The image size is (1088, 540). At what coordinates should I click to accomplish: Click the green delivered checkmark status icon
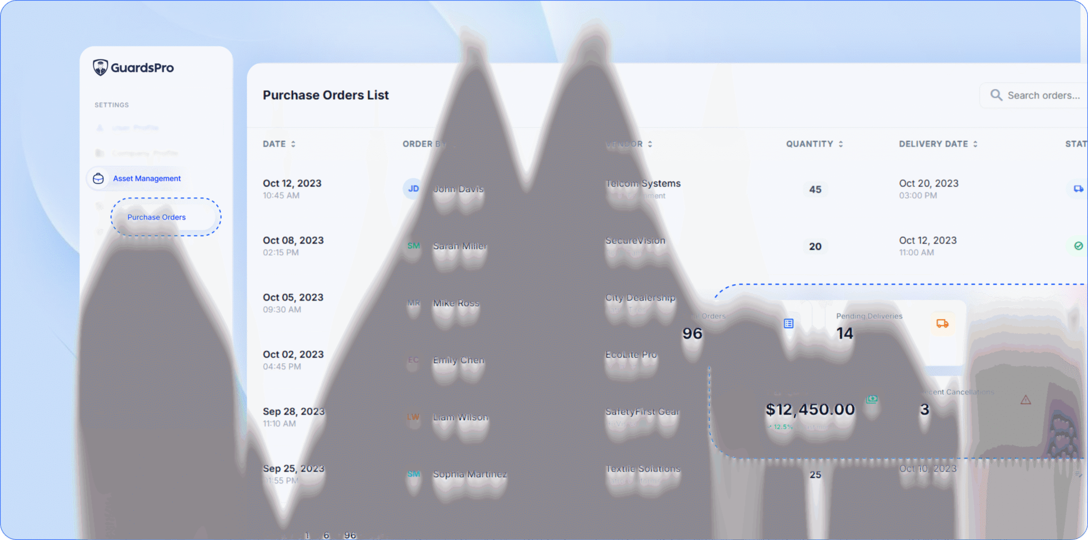1078,246
